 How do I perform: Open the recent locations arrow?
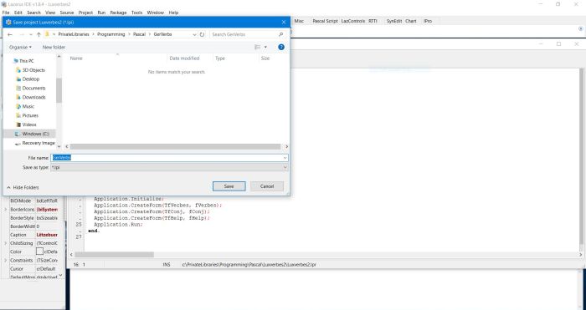[30, 34]
